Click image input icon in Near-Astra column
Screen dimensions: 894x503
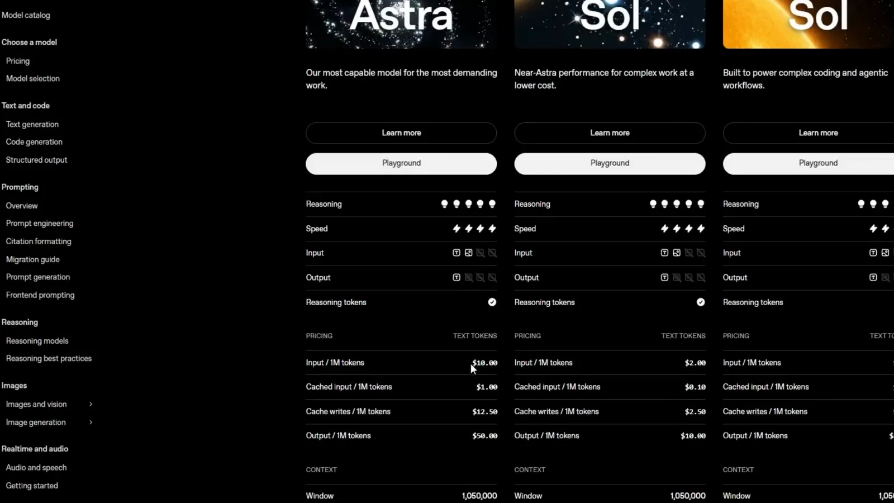pyautogui.click(x=677, y=253)
